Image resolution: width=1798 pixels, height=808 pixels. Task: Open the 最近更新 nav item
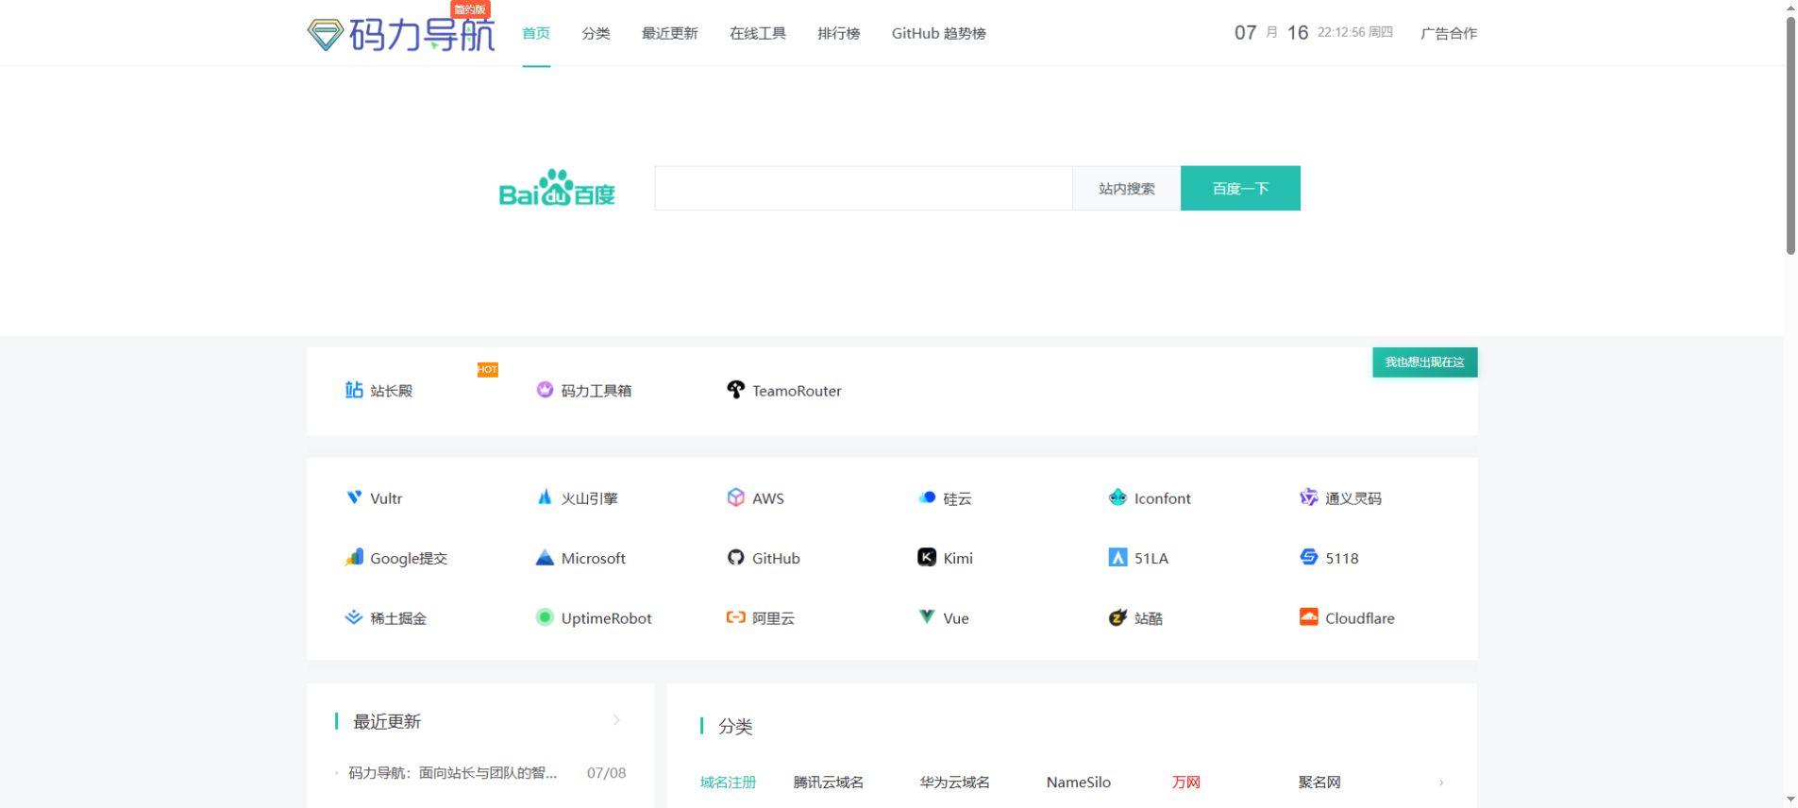click(x=669, y=33)
